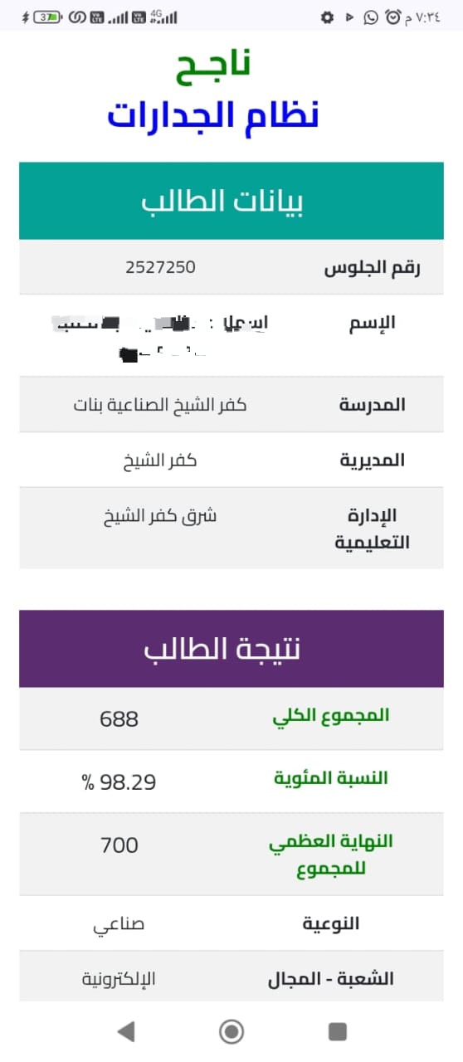This screenshot has width=463, height=1062.
Task: Tap the battery indicator in status bar
Action: point(49,17)
